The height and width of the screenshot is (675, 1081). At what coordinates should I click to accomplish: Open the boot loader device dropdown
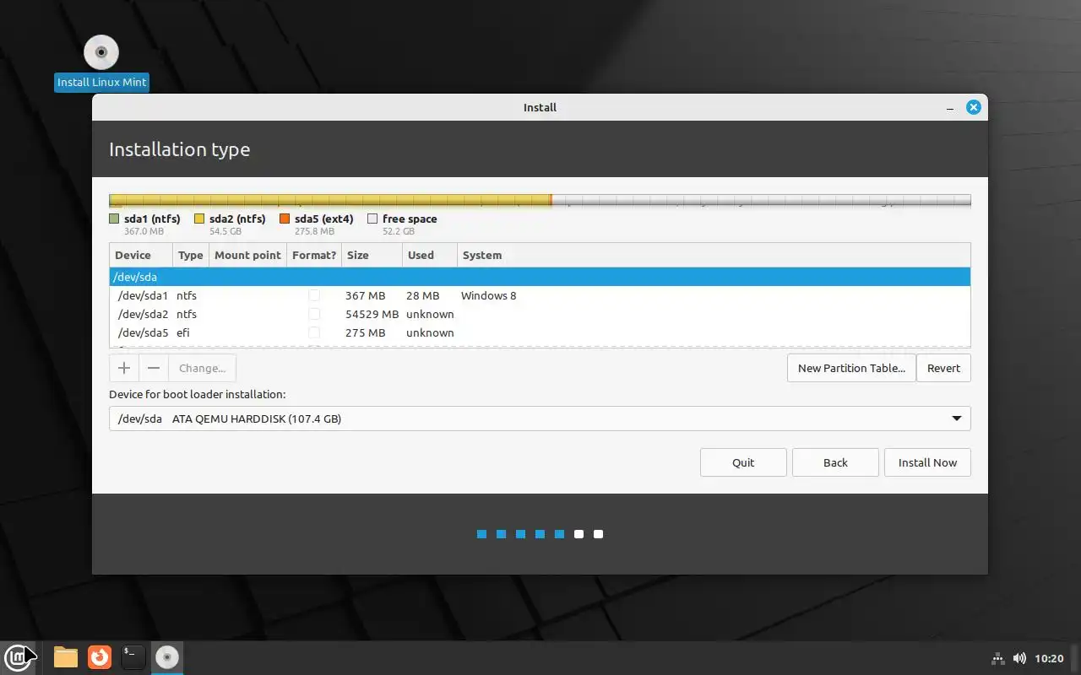(x=540, y=418)
